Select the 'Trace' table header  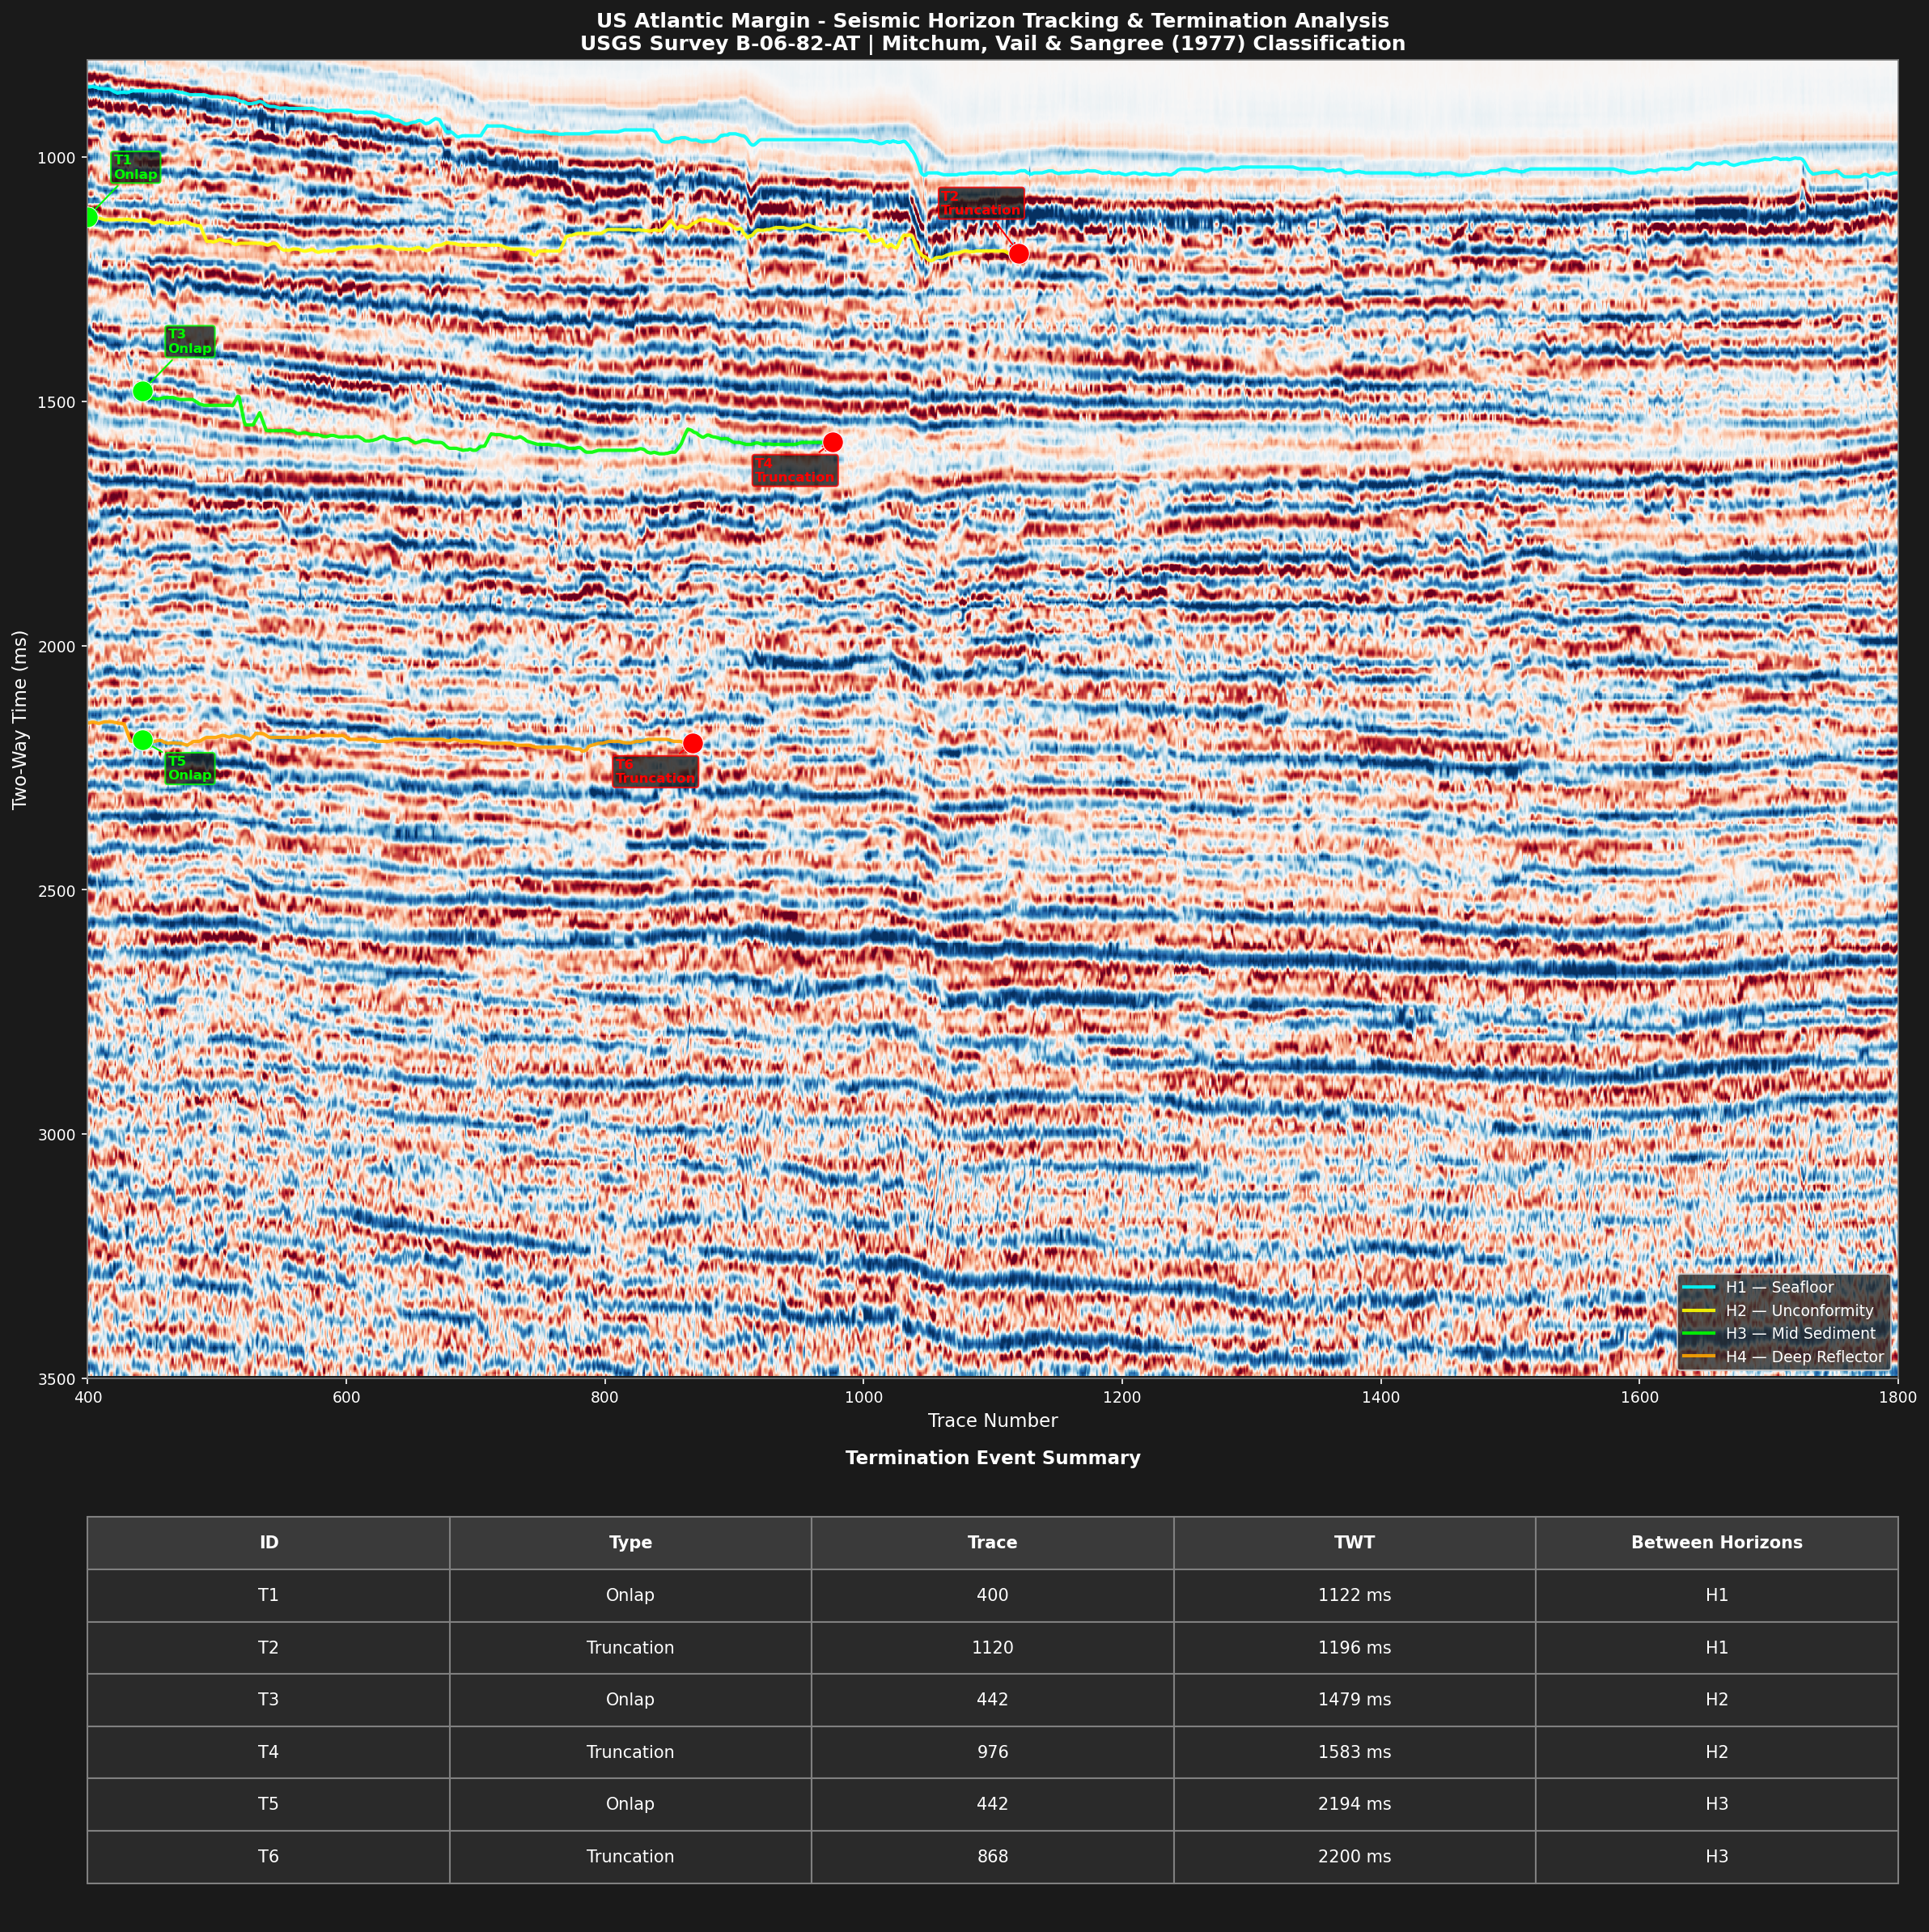[993, 1543]
